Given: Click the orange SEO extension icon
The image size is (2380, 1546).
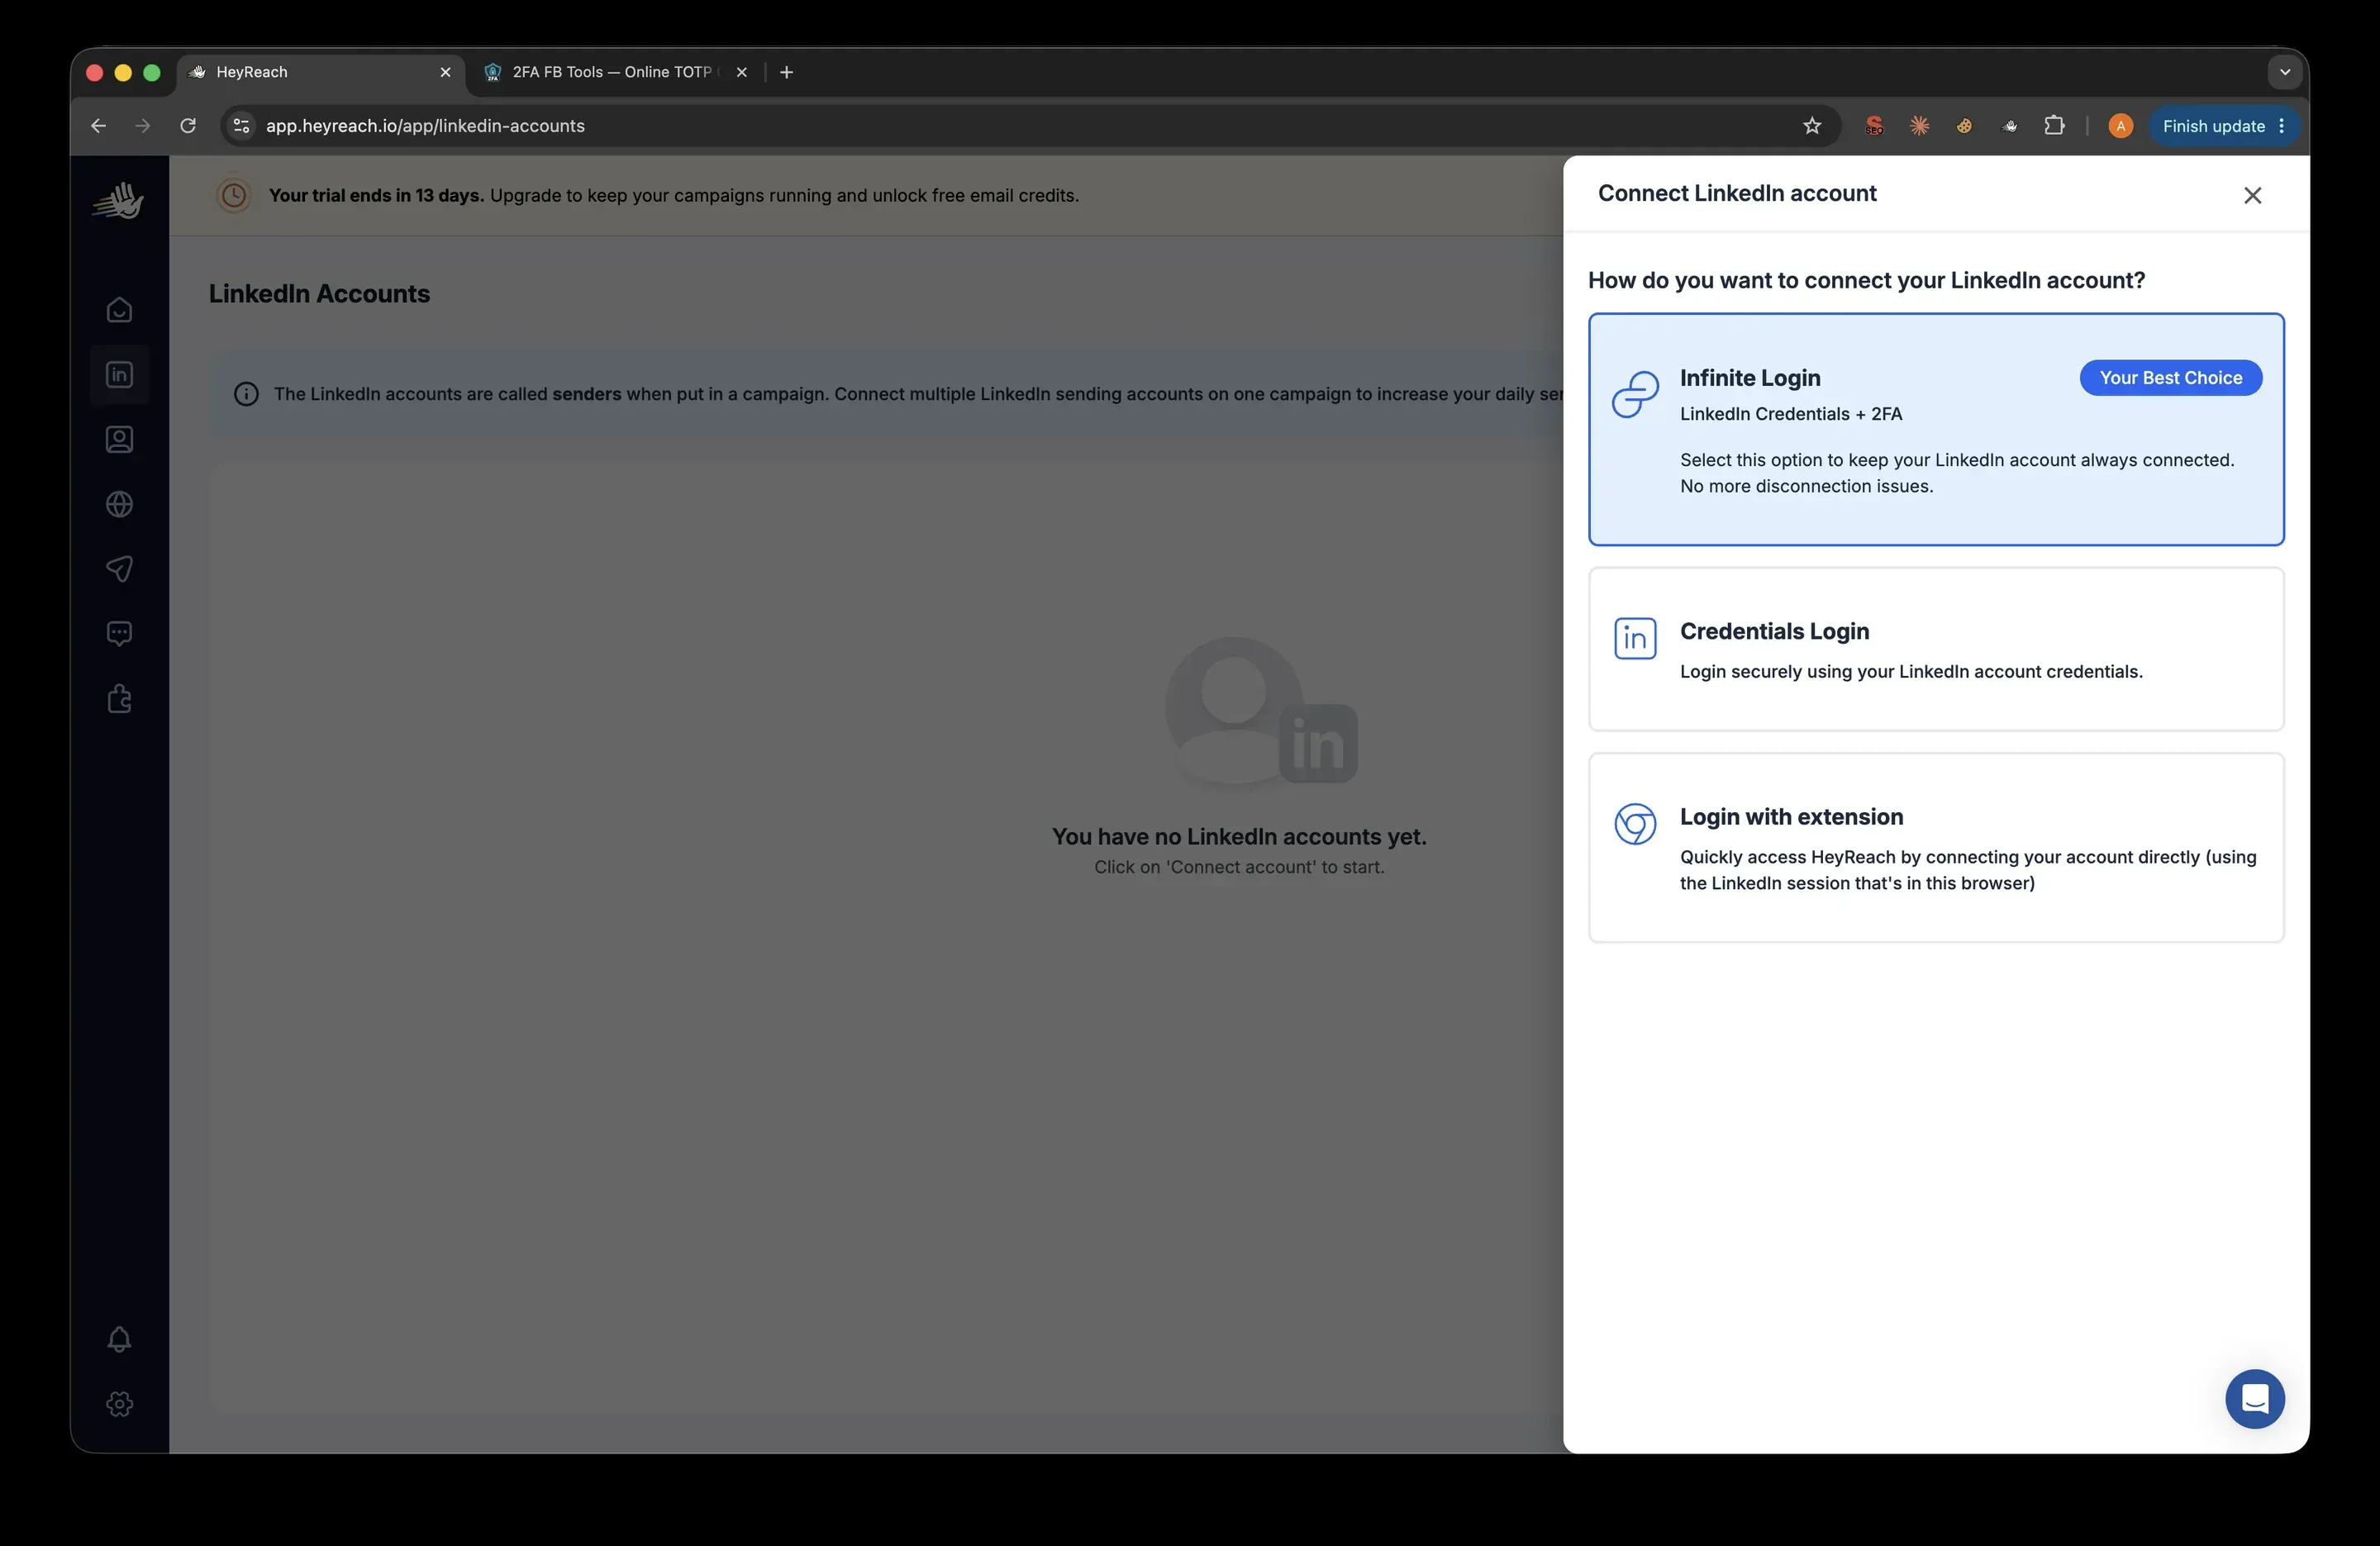Looking at the screenshot, I should pyautogui.click(x=1874, y=126).
